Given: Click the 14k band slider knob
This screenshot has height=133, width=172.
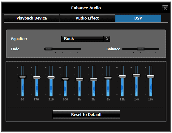Looking at the screenshot, I should (x=136, y=75).
